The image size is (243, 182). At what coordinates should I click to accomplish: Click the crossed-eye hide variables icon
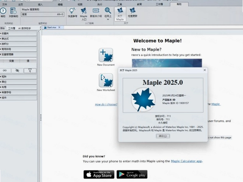[17, 70]
